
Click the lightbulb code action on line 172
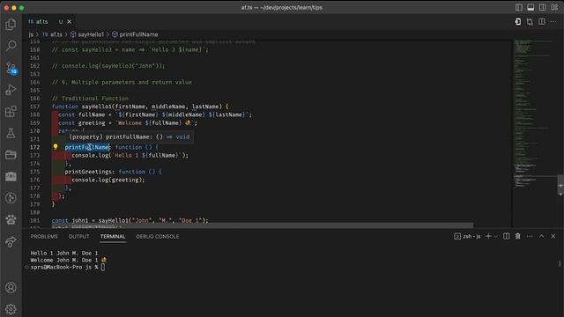[56, 147]
